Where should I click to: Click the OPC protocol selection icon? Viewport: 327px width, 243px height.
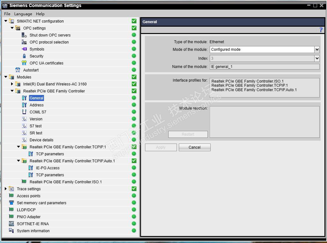coord(24,42)
